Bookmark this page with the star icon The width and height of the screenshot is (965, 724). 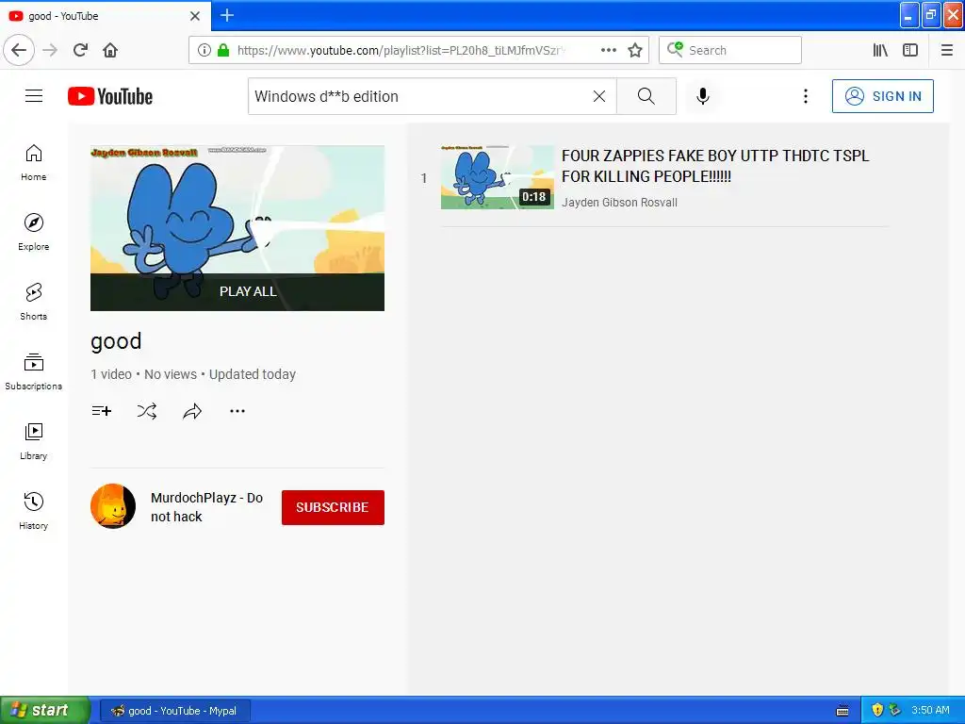tap(635, 50)
